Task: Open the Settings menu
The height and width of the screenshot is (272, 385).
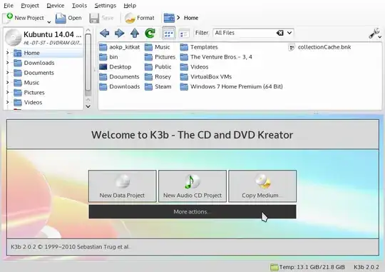Action: 106,6
